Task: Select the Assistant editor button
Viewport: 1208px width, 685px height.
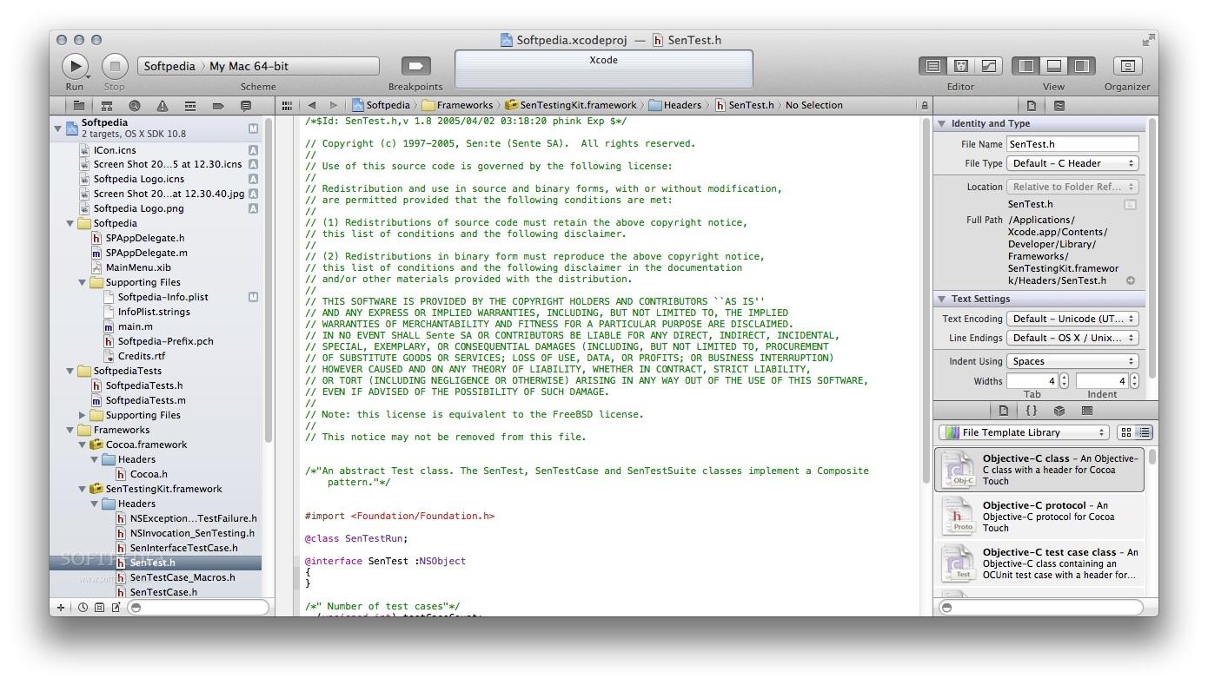Action: coord(961,66)
